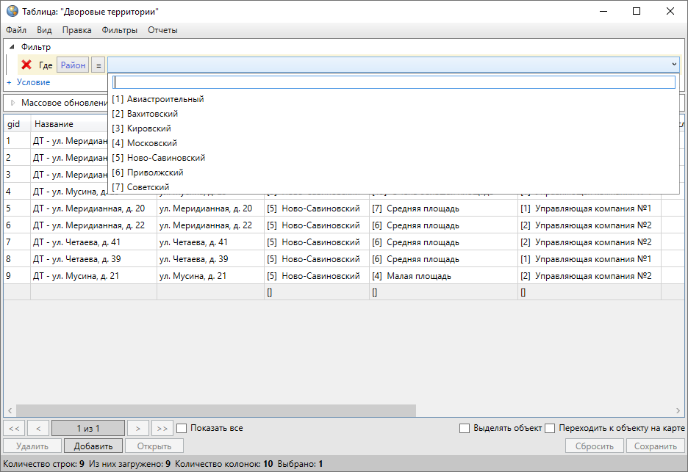Add a new filter condition with + Условие
This screenshot has height=472, width=688.
tap(29, 82)
